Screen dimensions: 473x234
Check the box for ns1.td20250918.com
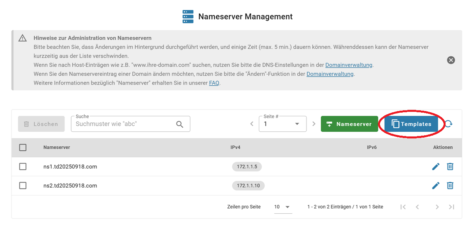23,167
